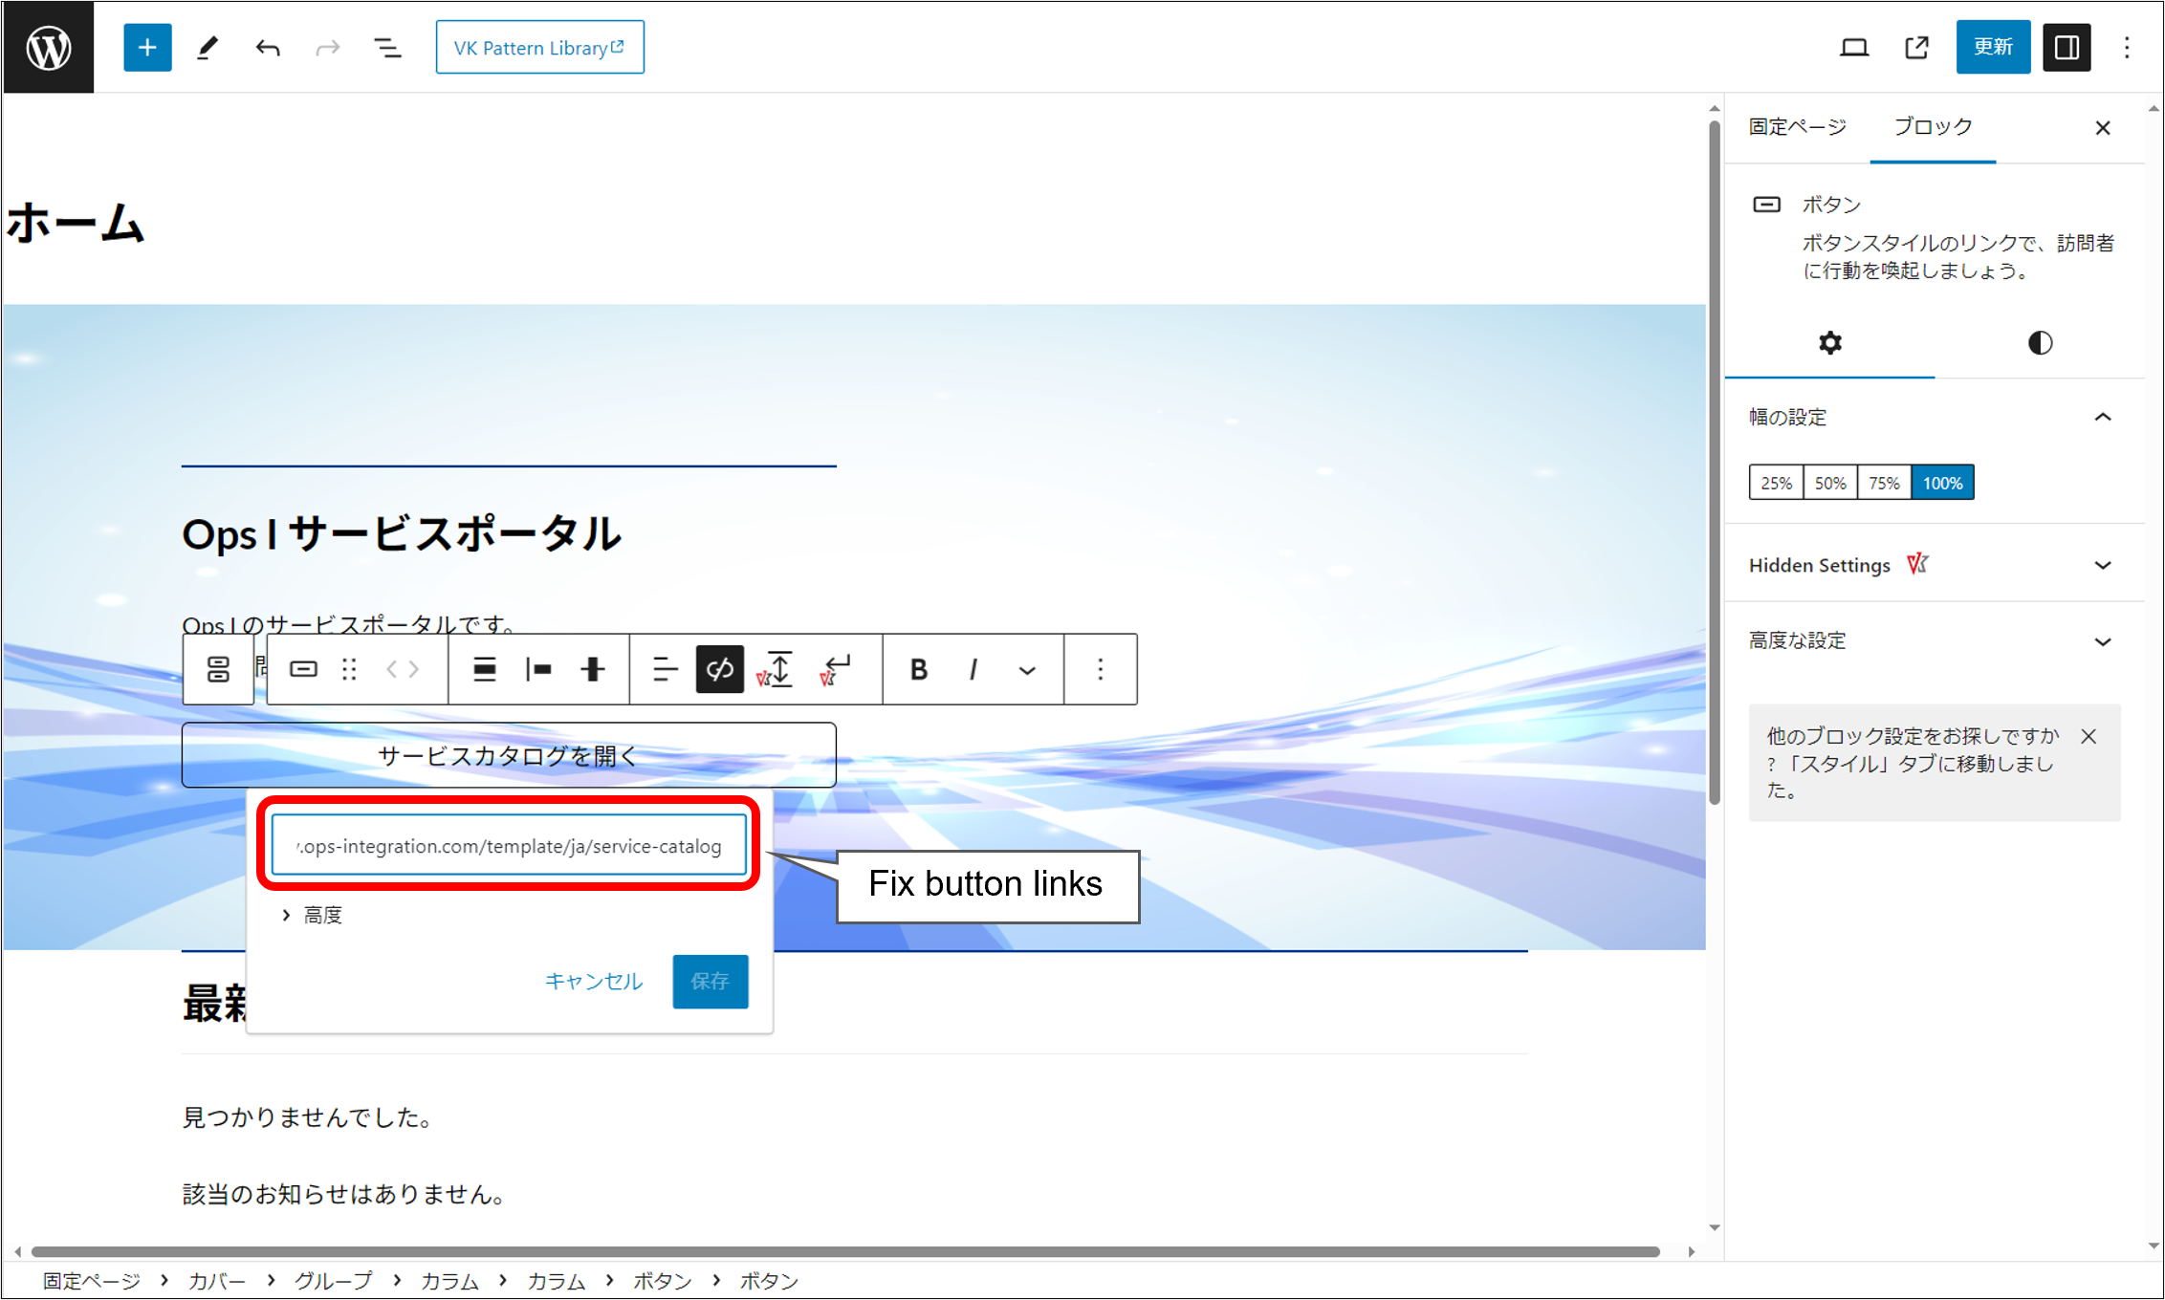Viewport: 2165px width, 1300px height.
Task: Click the キャンセル link
Action: [x=593, y=981]
